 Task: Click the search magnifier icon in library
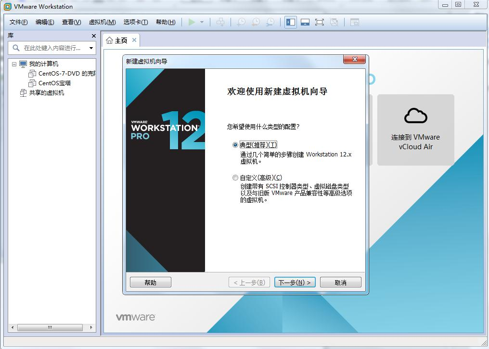click(x=16, y=48)
